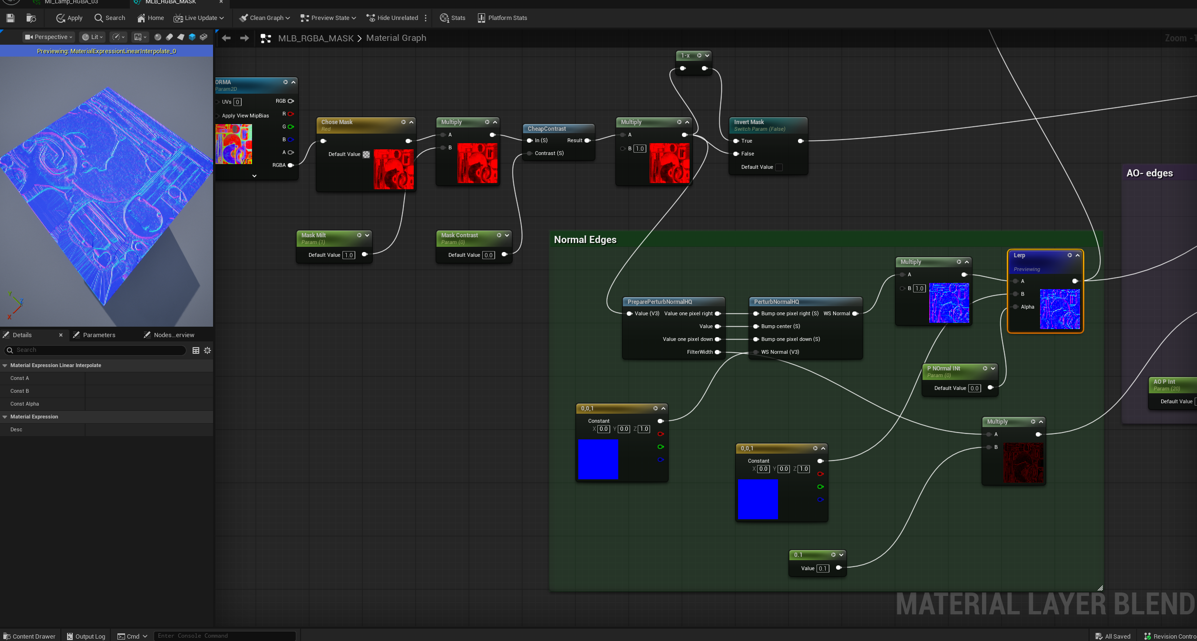Click the Apply button
This screenshot has width=1197, height=641.
pos(69,18)
